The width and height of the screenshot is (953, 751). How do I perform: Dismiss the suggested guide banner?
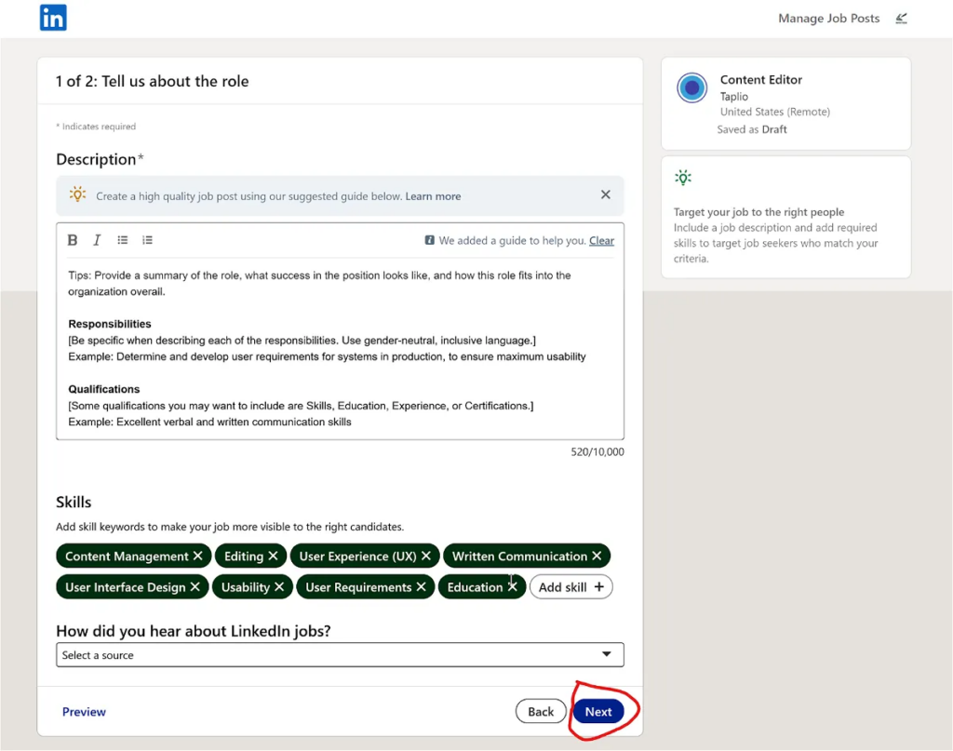[606, 195]
